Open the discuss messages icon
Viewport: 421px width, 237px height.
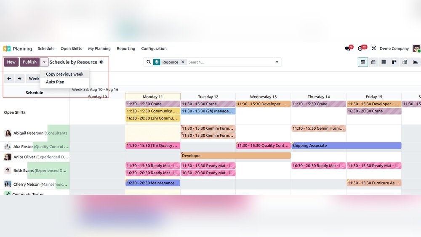point(347,49)
